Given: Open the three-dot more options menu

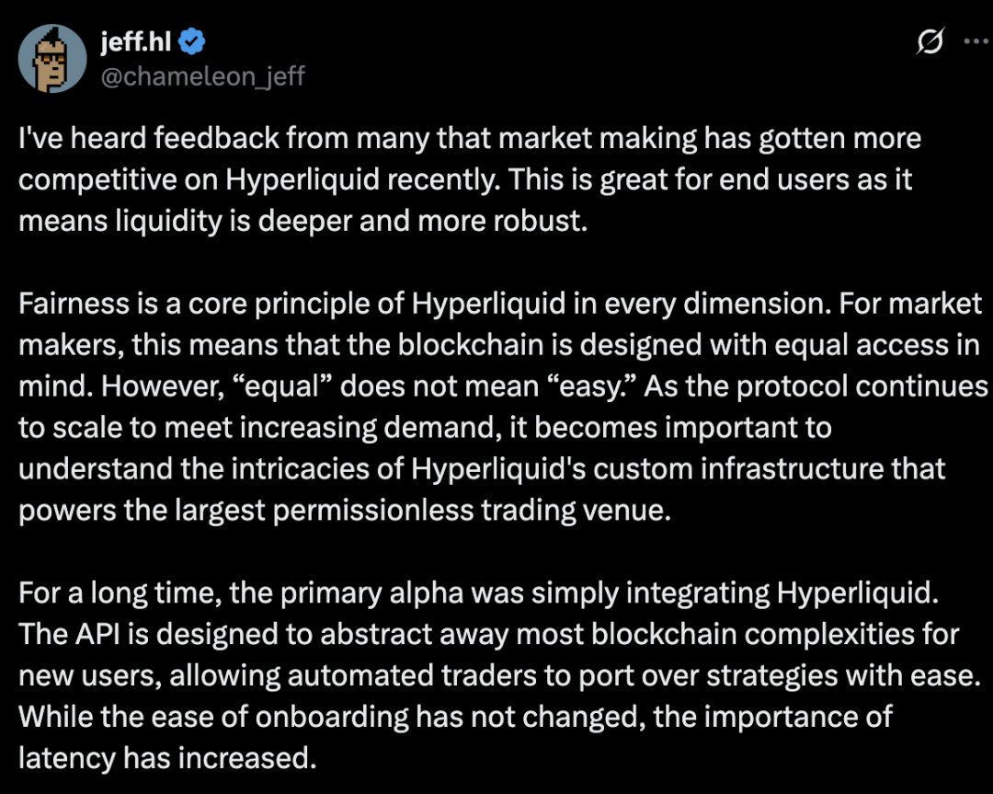Looking at the screenshot, I should (x=975, y=40).
